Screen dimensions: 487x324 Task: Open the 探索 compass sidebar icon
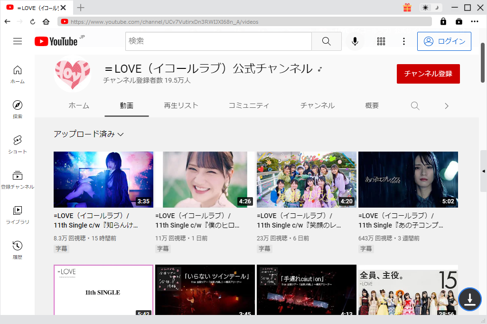(x=18, y=109)
